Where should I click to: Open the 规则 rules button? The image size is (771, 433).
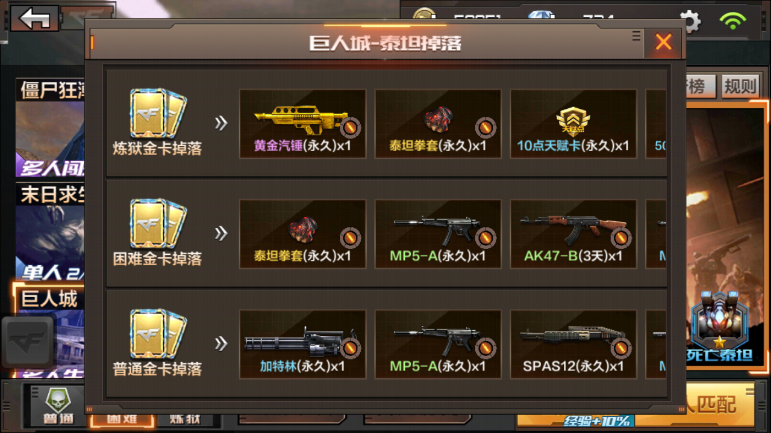click(x=740, y=87)
